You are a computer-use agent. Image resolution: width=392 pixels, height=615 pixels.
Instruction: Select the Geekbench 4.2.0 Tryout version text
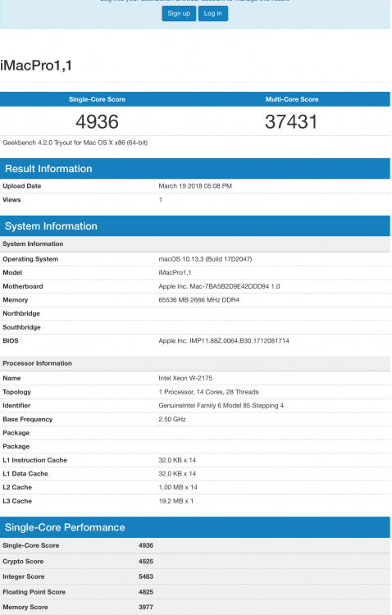point(75,143)
